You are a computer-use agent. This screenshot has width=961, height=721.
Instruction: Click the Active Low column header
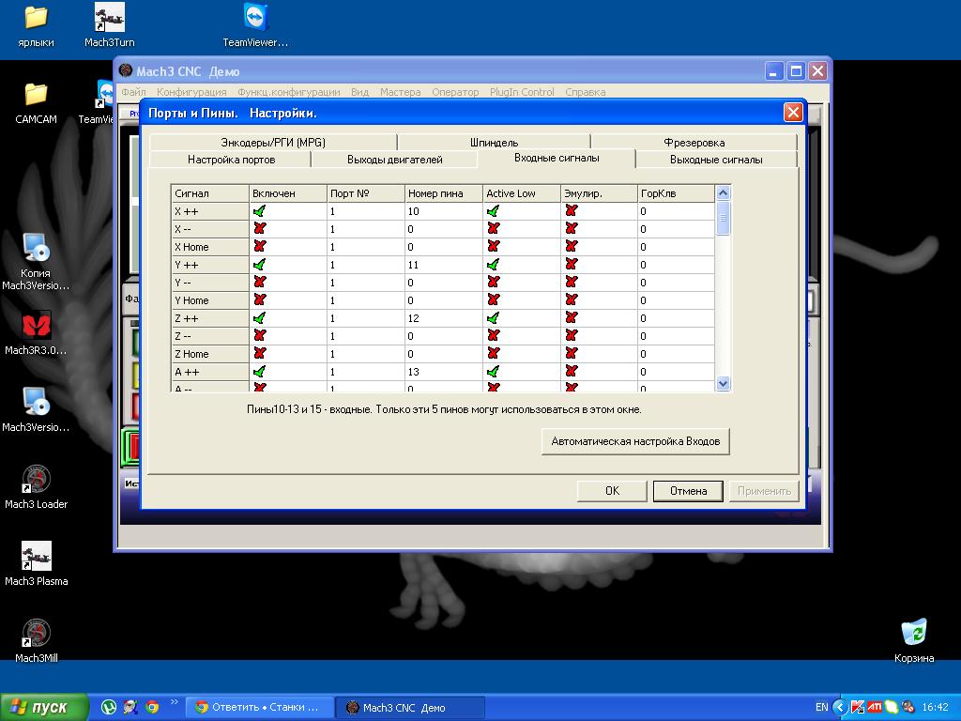pos(522,193)
